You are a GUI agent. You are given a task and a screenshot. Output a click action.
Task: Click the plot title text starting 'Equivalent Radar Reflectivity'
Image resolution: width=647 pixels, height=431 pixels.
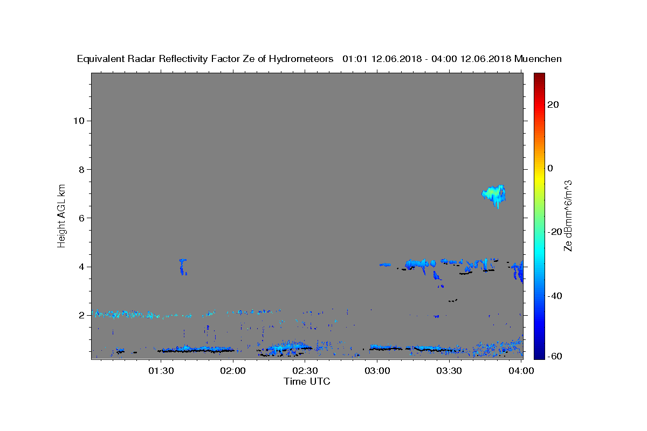319,59
